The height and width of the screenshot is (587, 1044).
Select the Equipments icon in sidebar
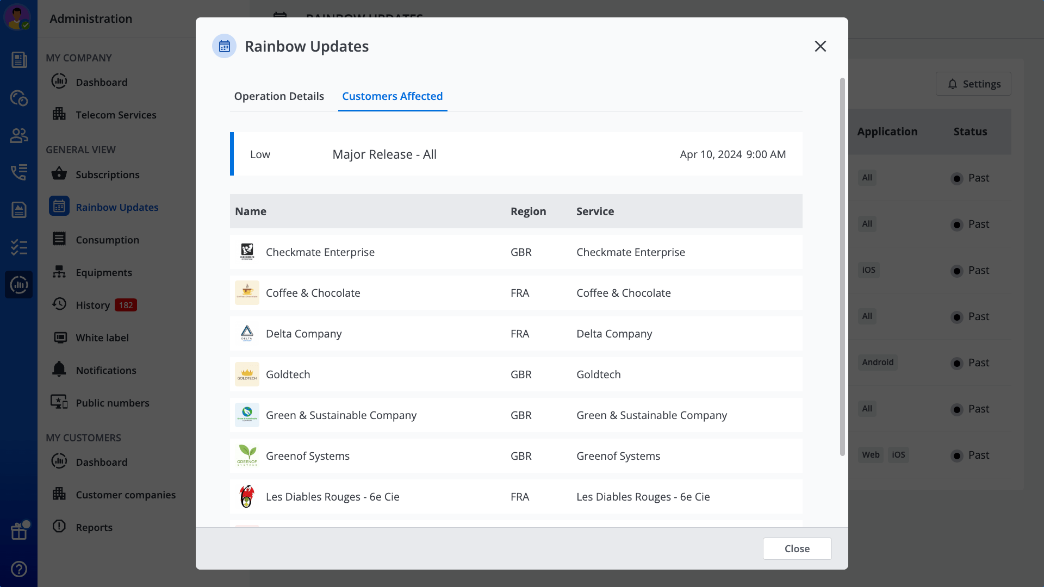[59, 272]
